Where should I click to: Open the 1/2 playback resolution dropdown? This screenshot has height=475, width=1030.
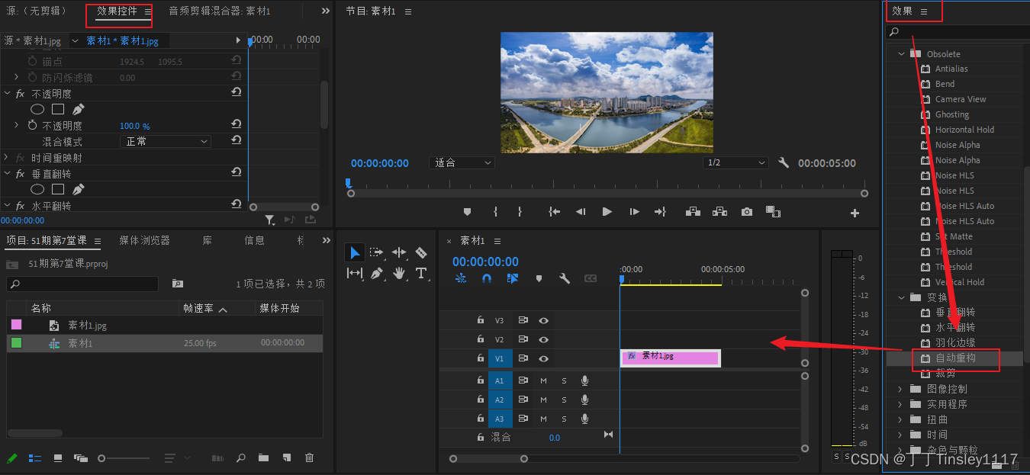[x=735, y=163]
